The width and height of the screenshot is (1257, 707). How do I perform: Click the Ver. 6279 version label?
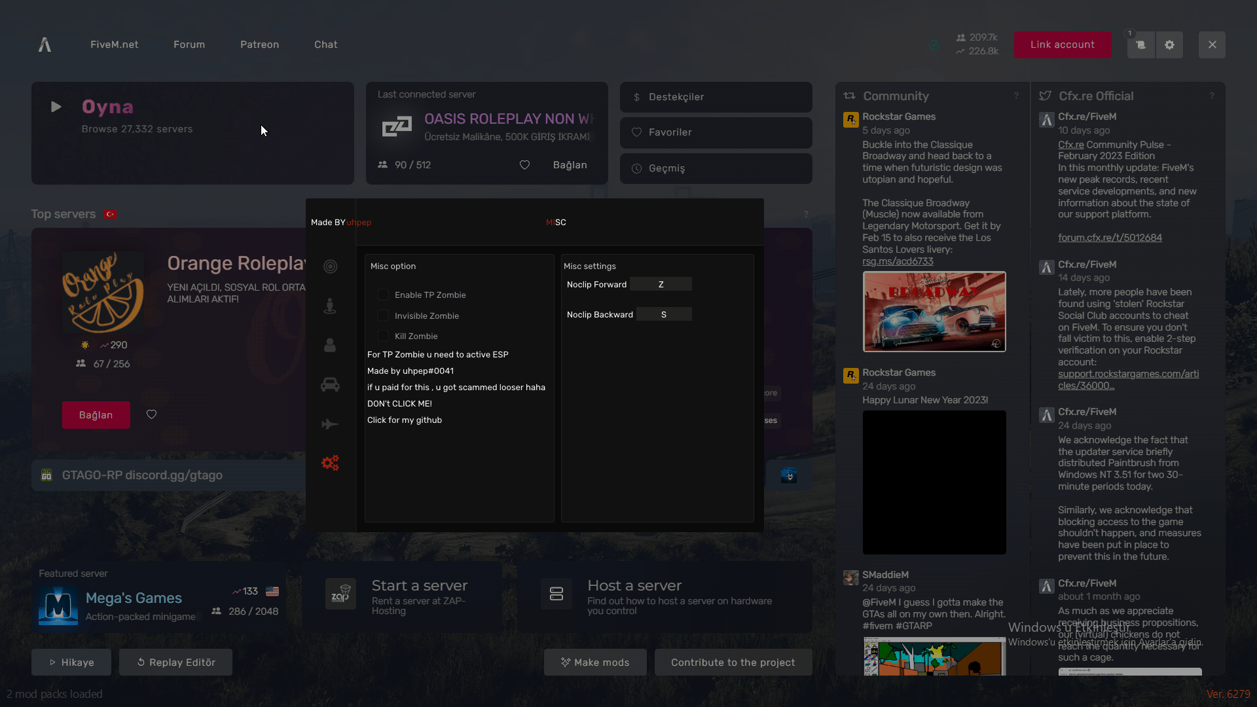point(1228,694)
